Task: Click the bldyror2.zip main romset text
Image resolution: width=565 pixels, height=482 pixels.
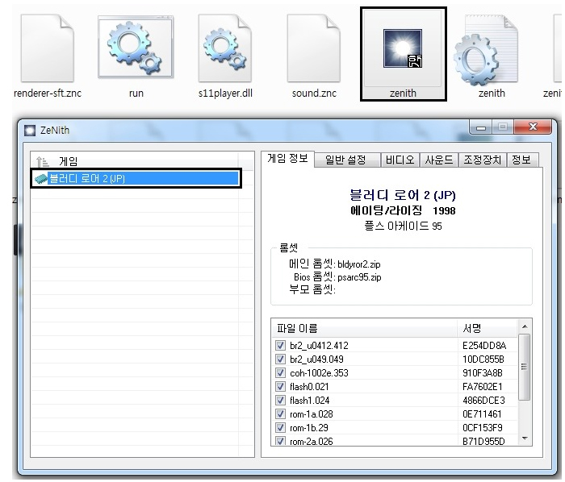Action: point(359,264)
